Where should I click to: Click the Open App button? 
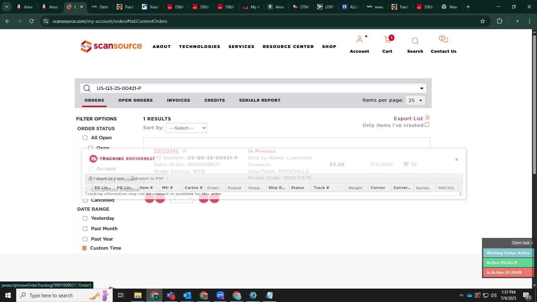coord(522,243)
